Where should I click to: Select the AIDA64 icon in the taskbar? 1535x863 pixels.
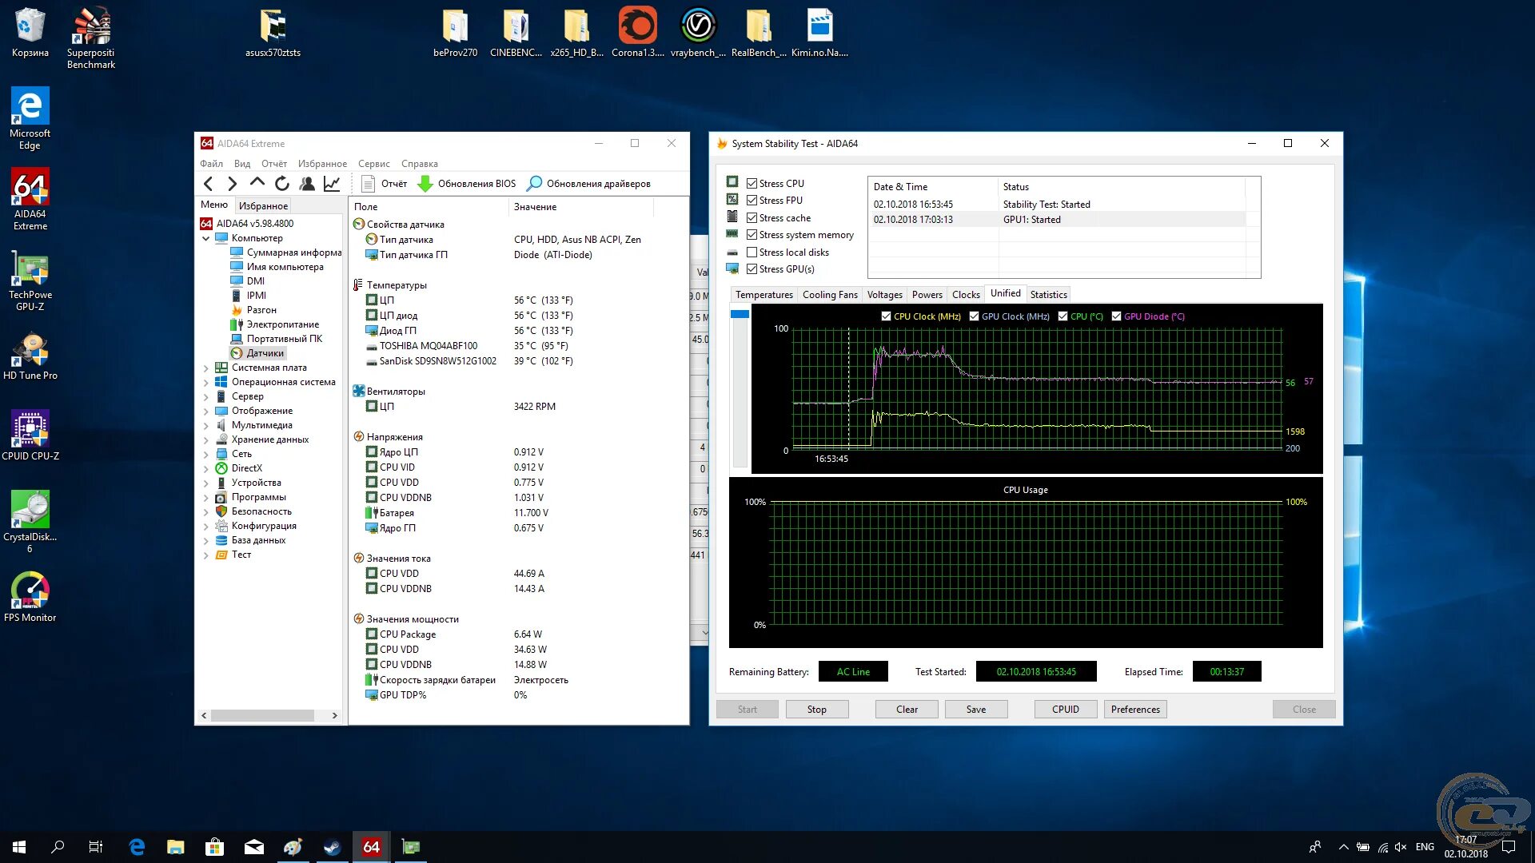pyautogui.click(x=371, y=846)
